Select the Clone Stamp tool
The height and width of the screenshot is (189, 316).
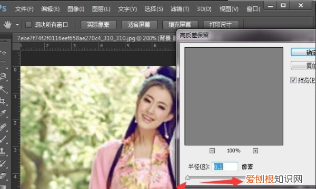coord(3,151)
